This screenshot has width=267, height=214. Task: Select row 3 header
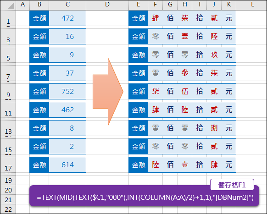pyautogui.click(x=8, y=36)
